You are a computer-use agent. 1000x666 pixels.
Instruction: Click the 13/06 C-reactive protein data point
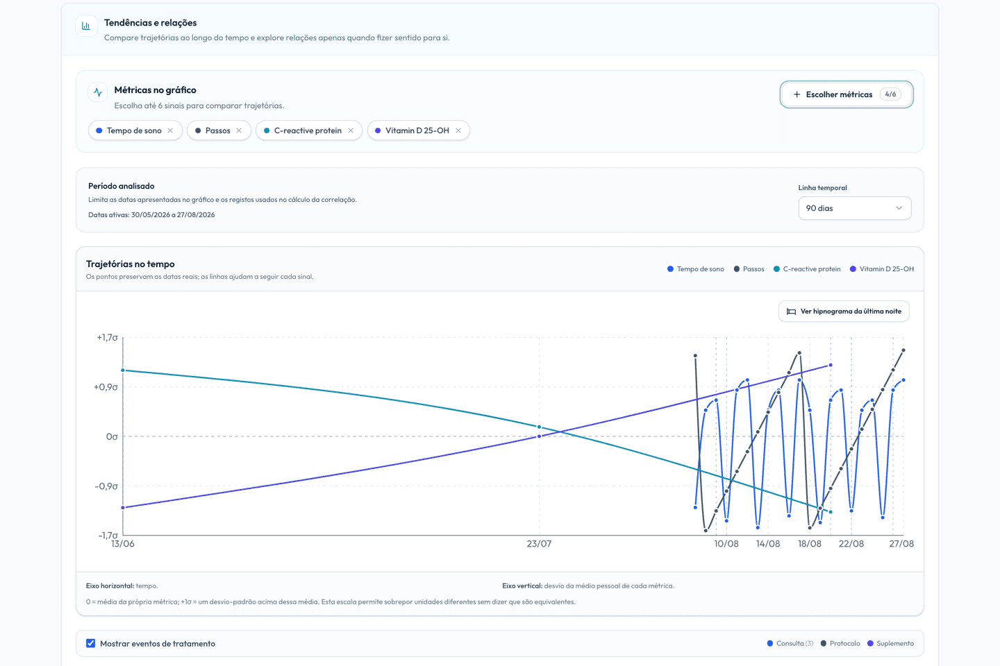coord(123,370)
